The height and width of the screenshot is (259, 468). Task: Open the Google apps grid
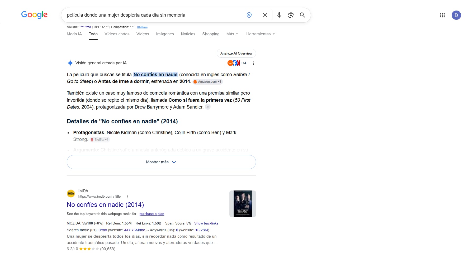pos(442,15)
